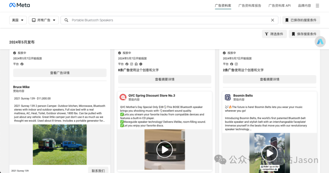Click Facebook platform icon in Boomin Belts card

232,64
